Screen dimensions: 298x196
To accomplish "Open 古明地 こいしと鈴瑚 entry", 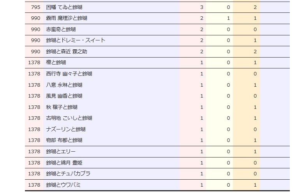I will [69, 118].
